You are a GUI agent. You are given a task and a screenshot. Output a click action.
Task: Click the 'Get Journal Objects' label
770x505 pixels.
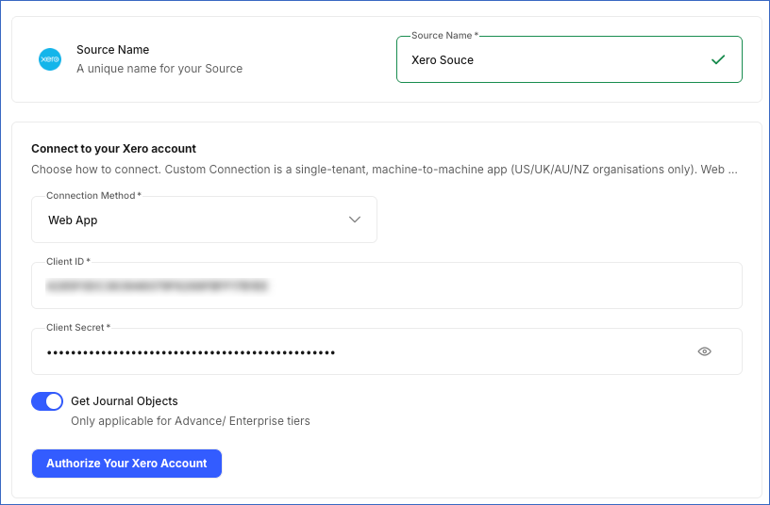pos(125,401)
